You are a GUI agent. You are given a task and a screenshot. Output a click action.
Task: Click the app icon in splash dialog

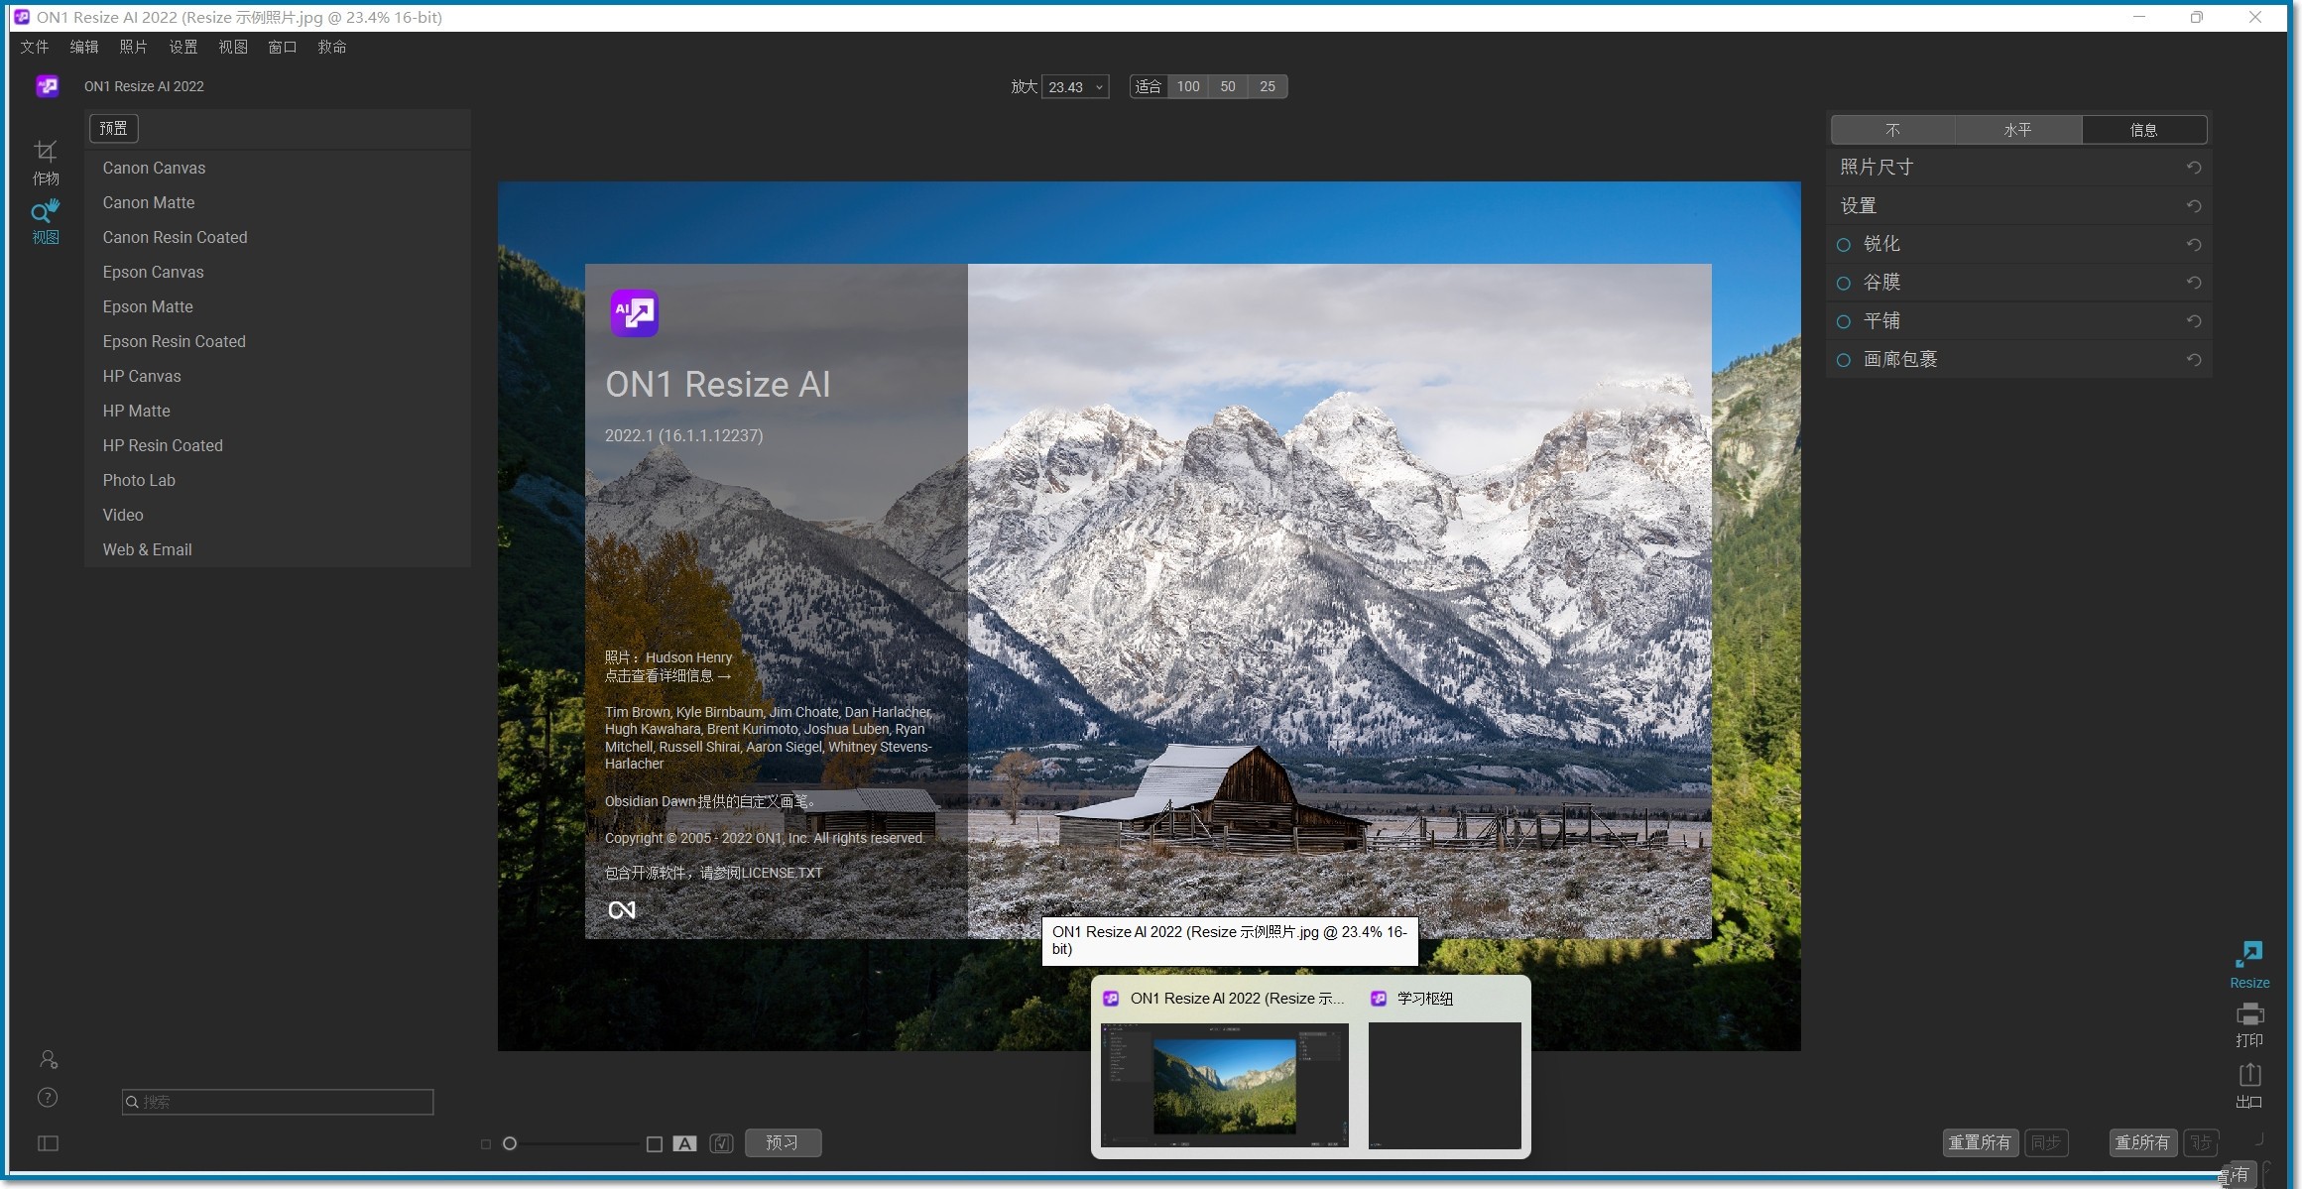(635, 313)
